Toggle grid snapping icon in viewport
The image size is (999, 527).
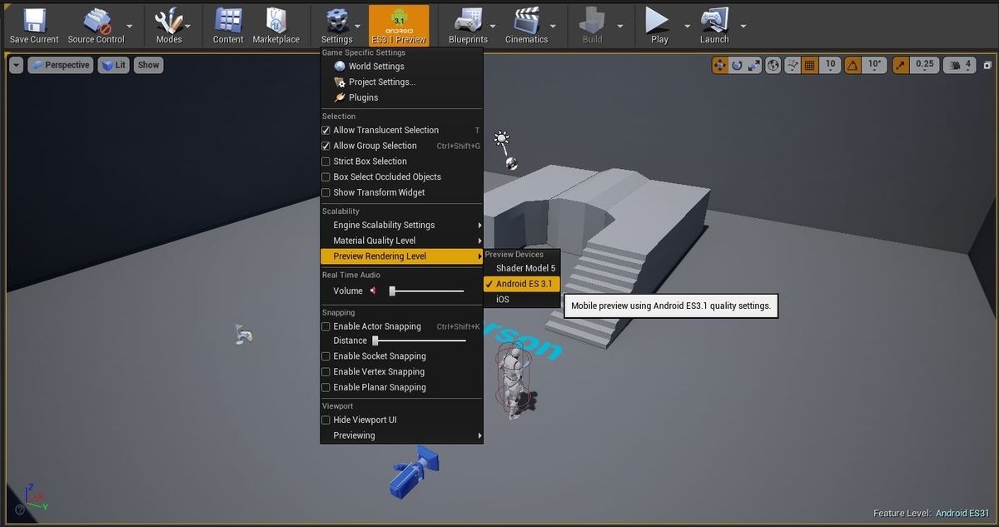pos(810,65)
